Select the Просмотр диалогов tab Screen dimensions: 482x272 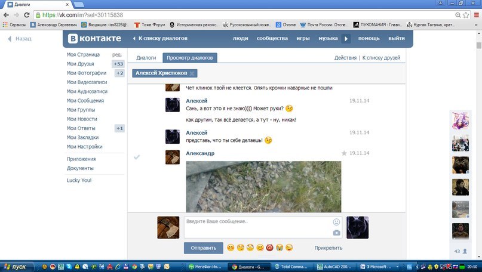[190, 58]
